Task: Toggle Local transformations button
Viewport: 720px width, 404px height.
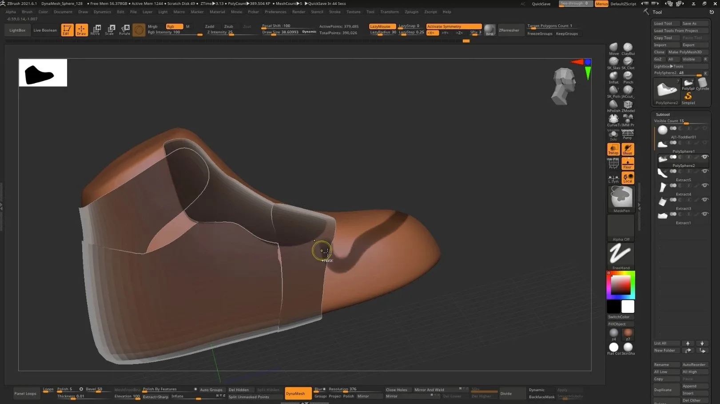Action: click(x=628, y=178)
